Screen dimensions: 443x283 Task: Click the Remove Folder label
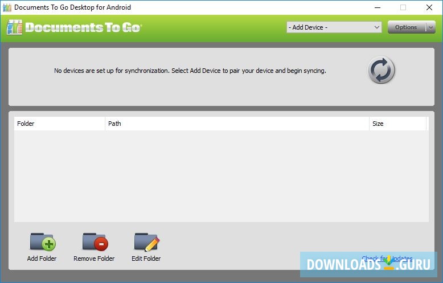[x=94, y=259]
